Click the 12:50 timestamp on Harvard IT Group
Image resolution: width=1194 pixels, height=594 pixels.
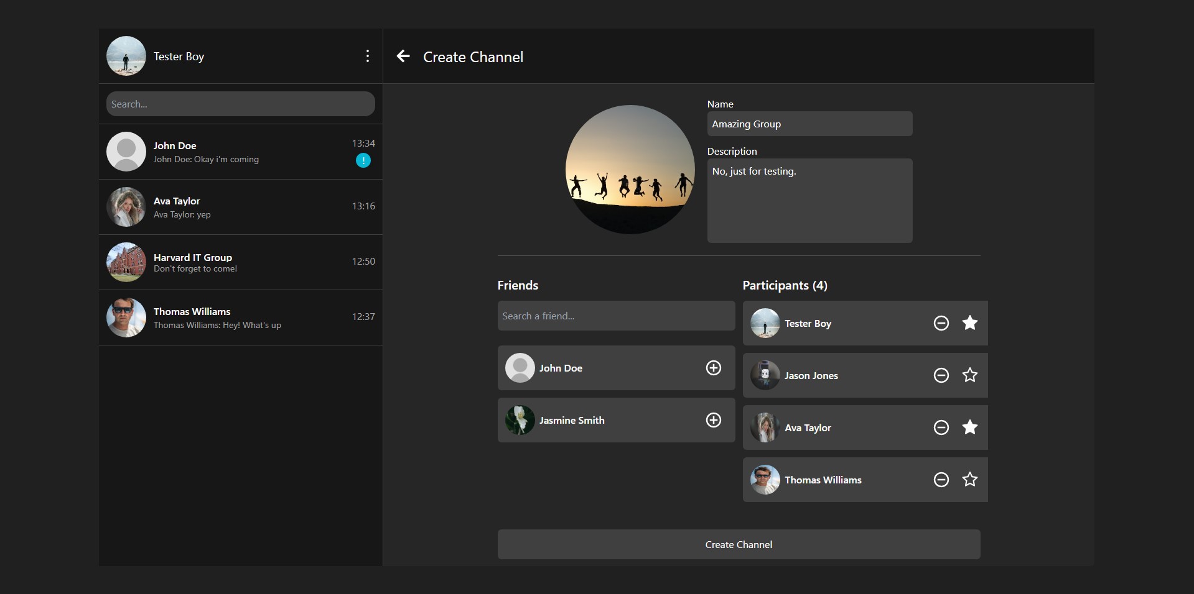click(x=363, y=262)
